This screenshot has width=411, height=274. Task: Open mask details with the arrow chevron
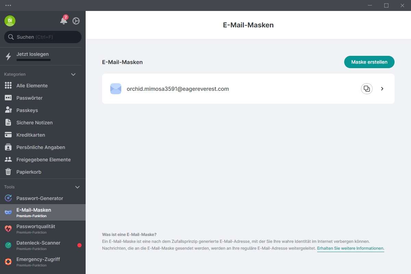382,89
